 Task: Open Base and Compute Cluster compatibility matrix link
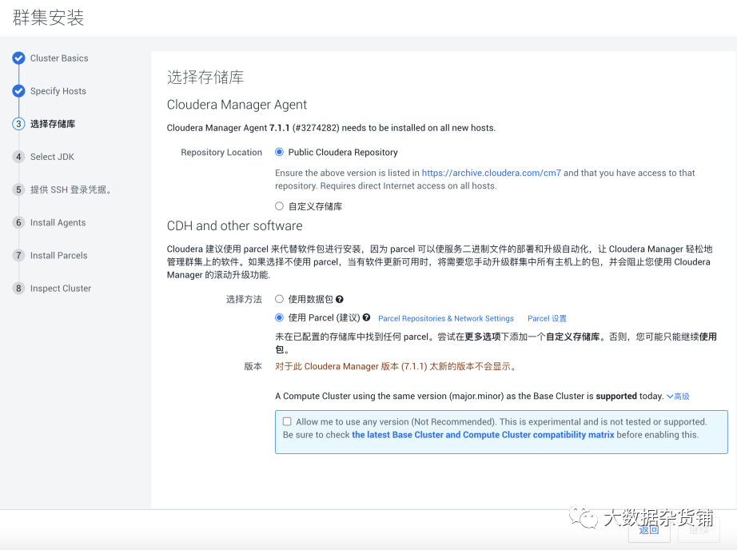(x=483, y=435)
